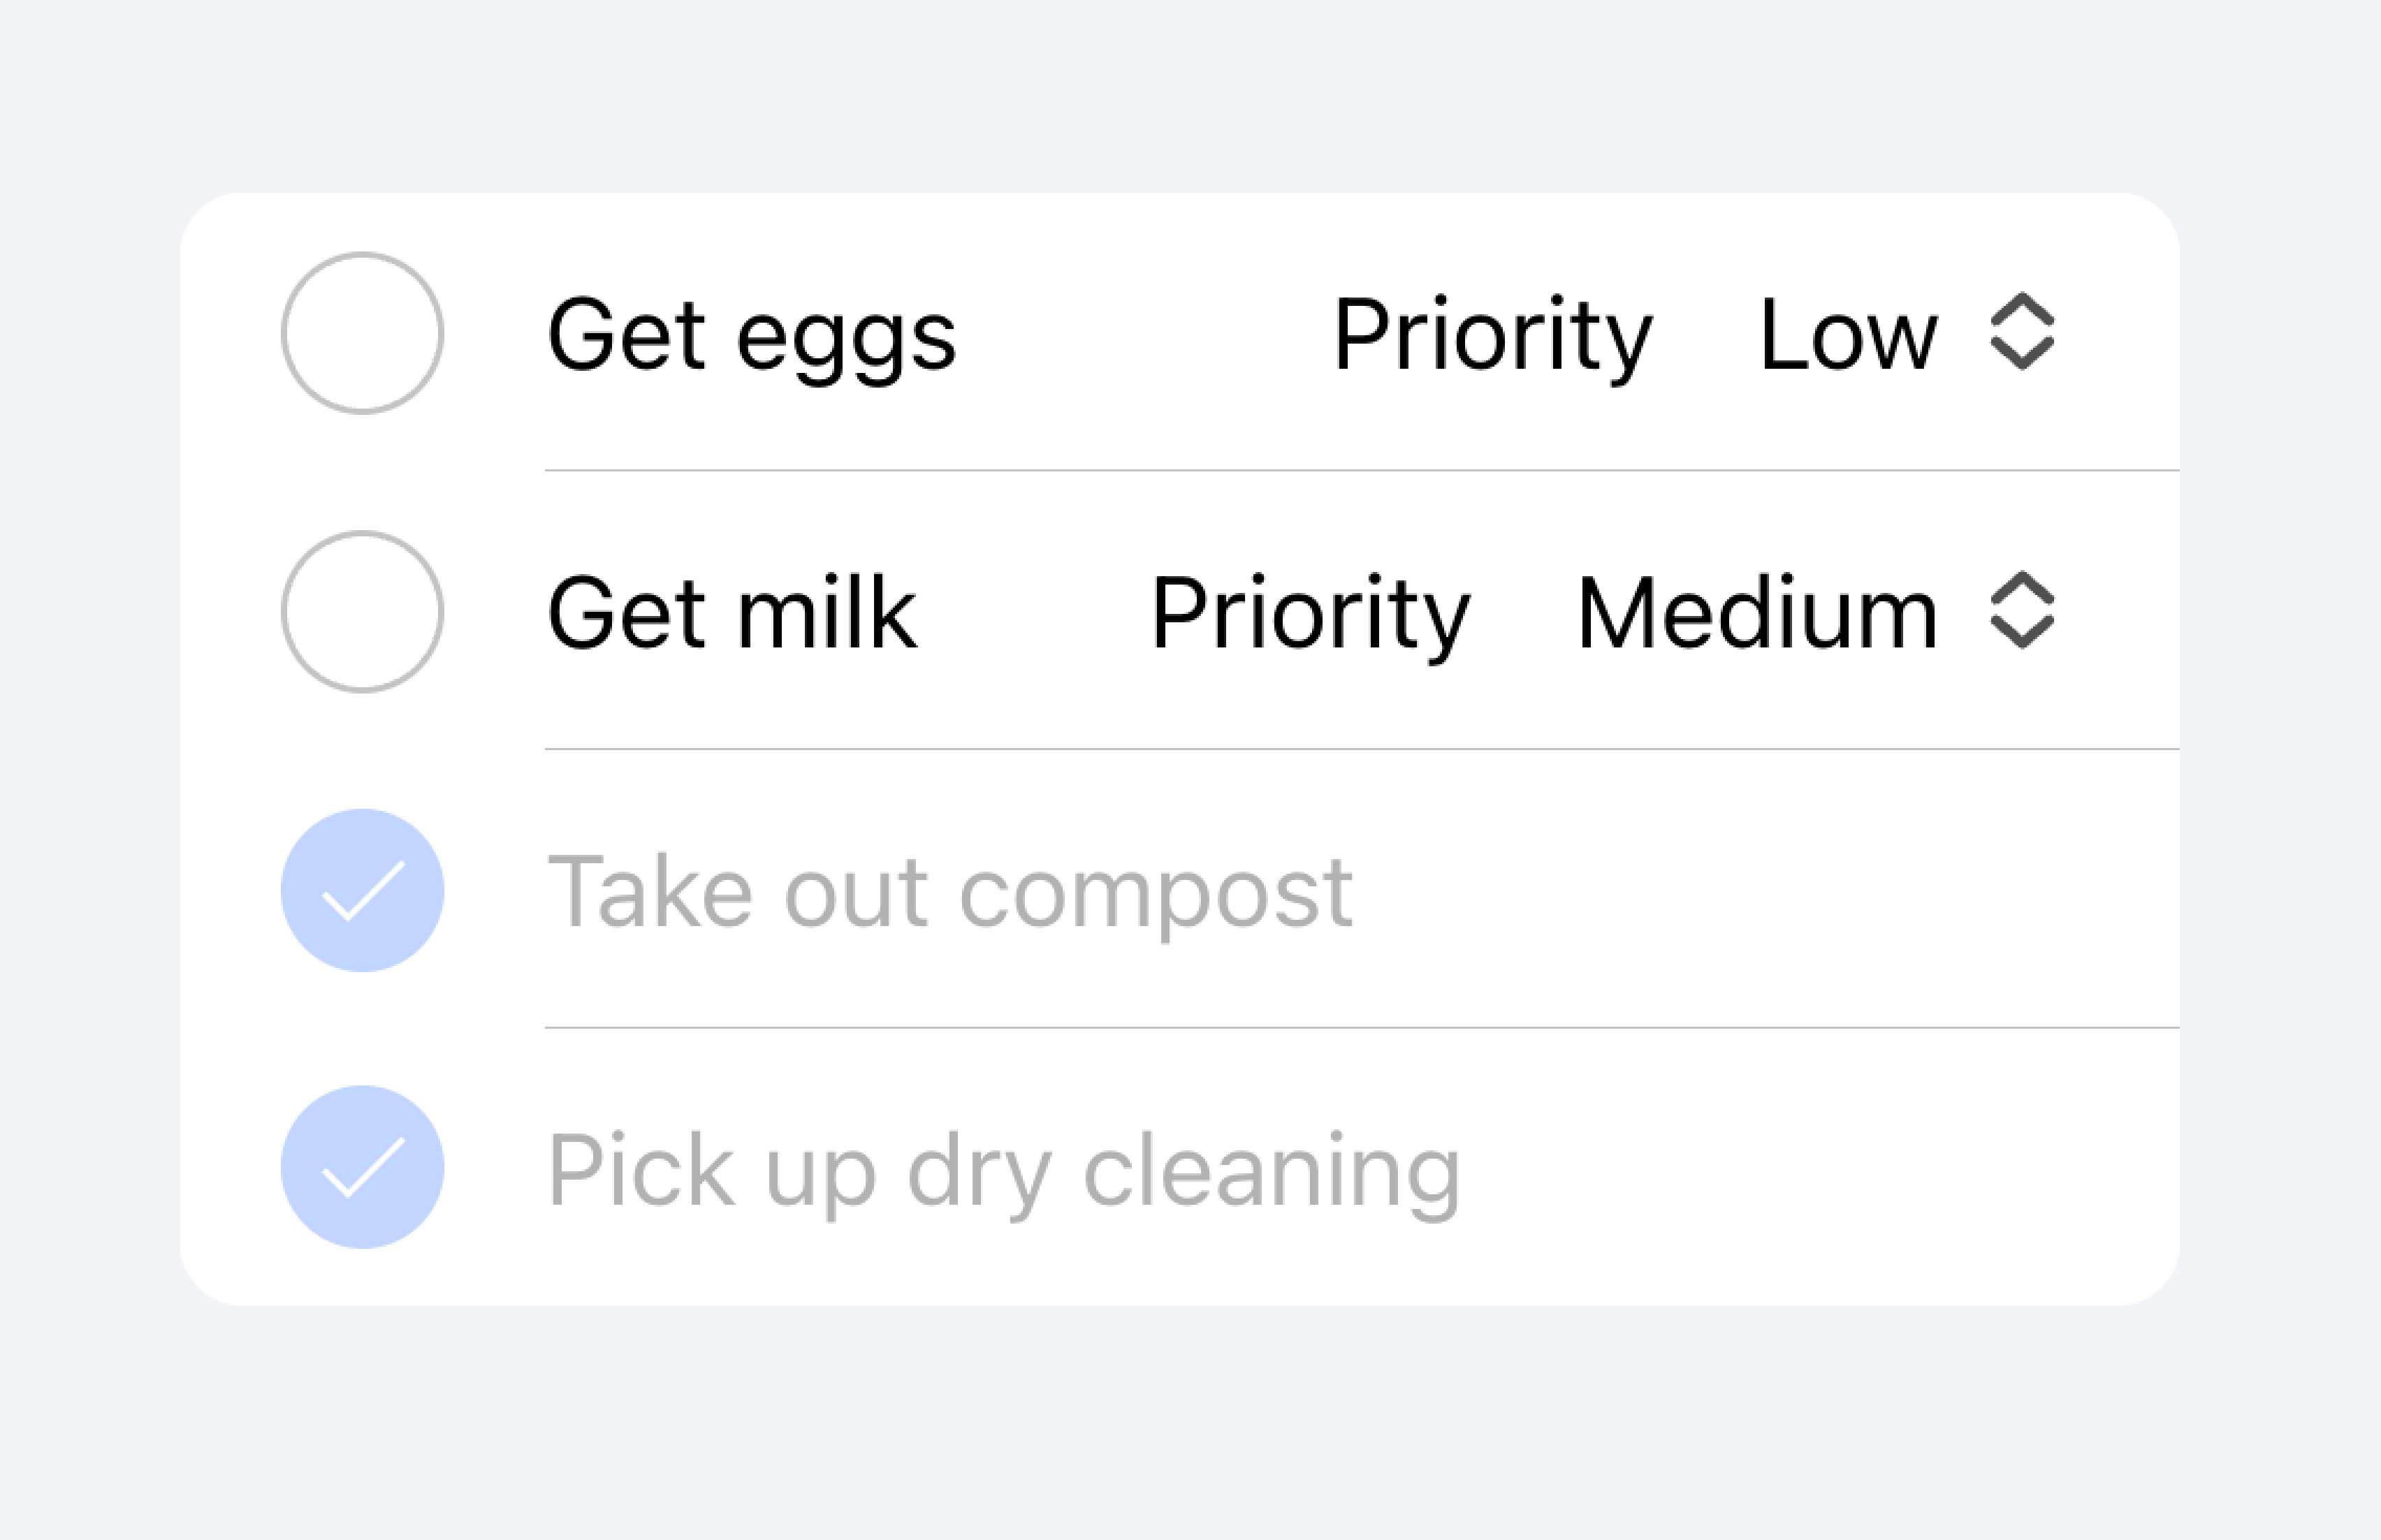Mark the Get eggs task complete
2381x1540 pixels.
[362, 333]
